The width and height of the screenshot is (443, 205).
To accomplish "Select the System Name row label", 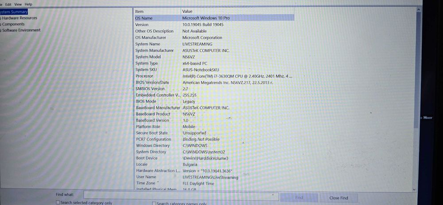I will pos(148,44).
